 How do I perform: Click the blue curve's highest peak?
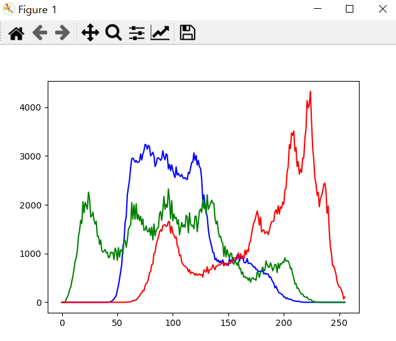[x=145, y=145]
